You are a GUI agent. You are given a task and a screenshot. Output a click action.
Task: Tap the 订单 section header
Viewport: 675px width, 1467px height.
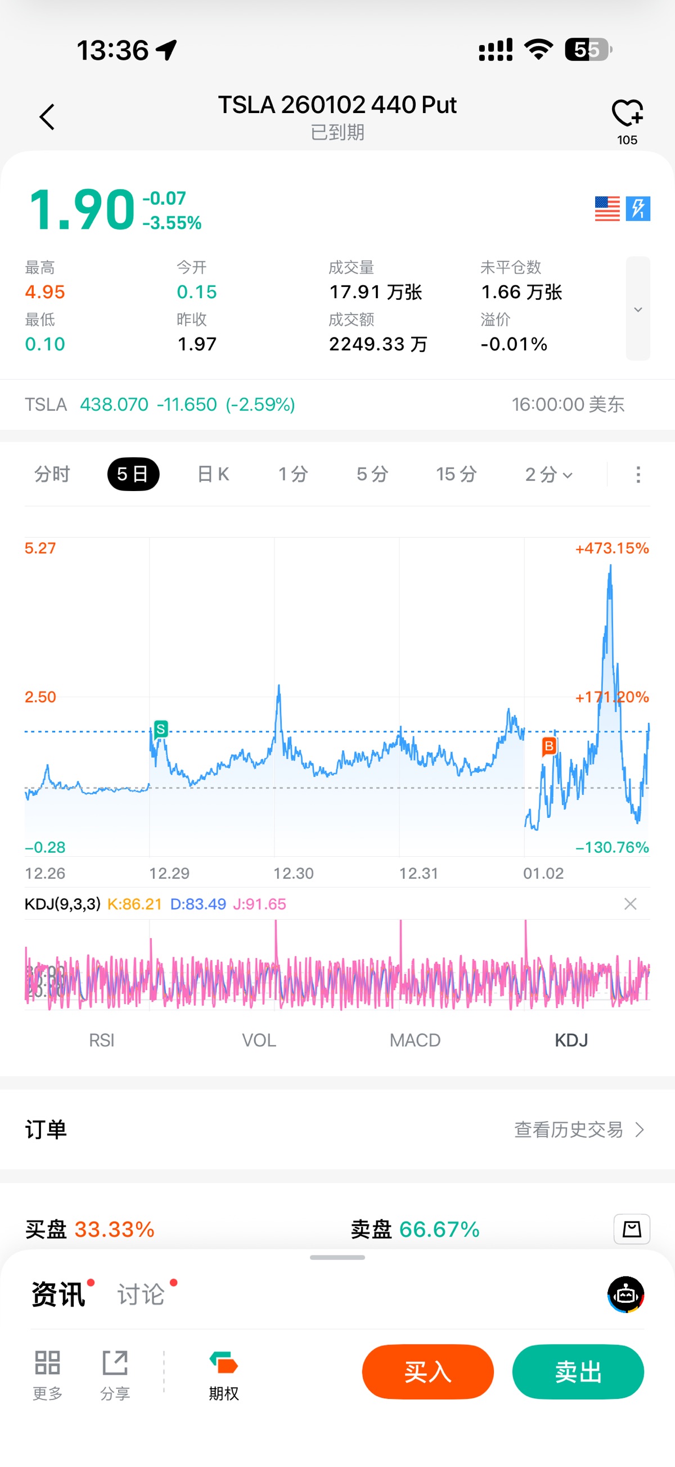click(46, 1129)
